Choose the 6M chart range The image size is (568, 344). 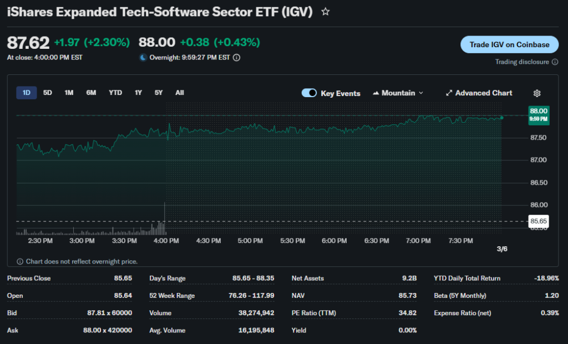(x=91, y=93)
